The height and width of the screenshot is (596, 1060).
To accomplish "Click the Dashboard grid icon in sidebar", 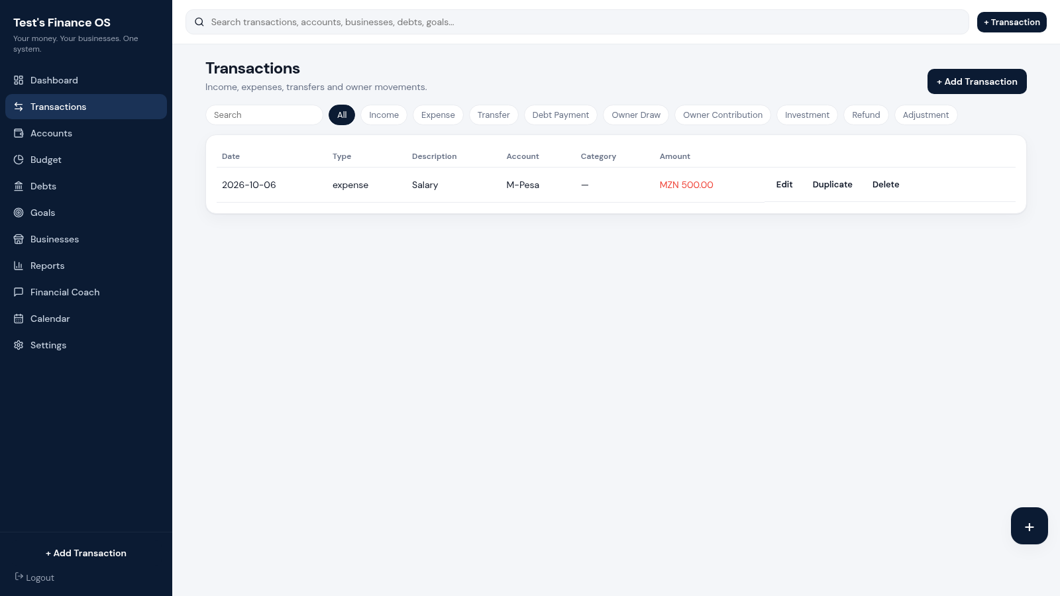I will [x=19, y=80].
